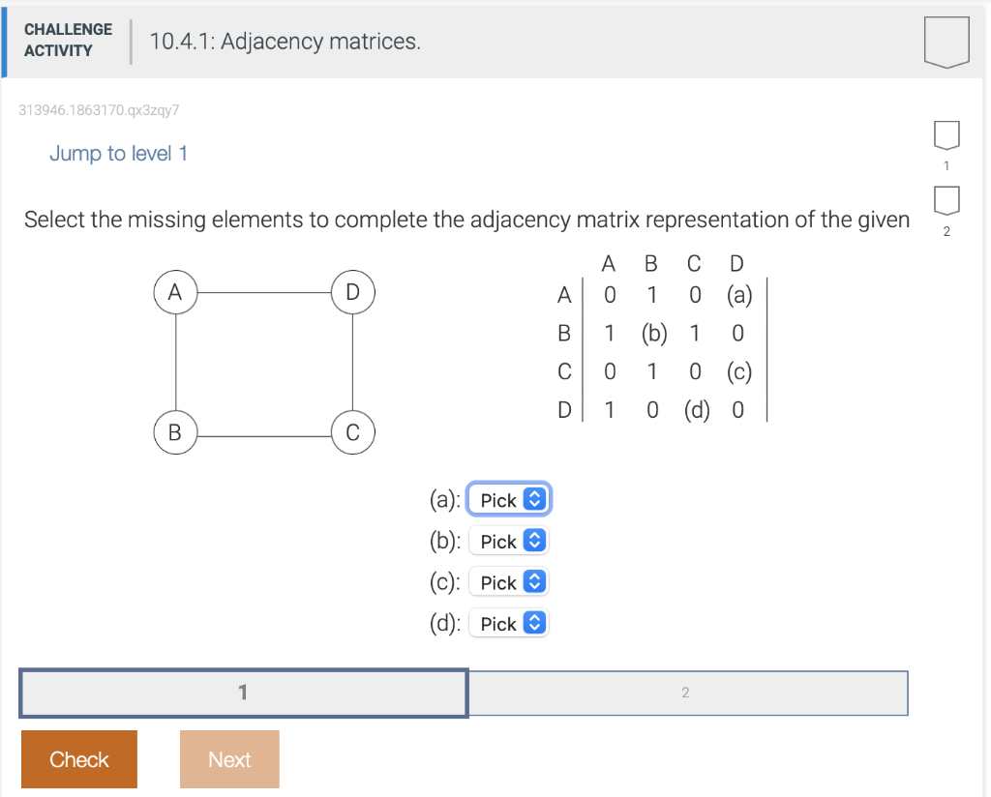Viewport: 991px width, 797px height.
Task: Switch to progress step 1
Action: pos(242,693)
